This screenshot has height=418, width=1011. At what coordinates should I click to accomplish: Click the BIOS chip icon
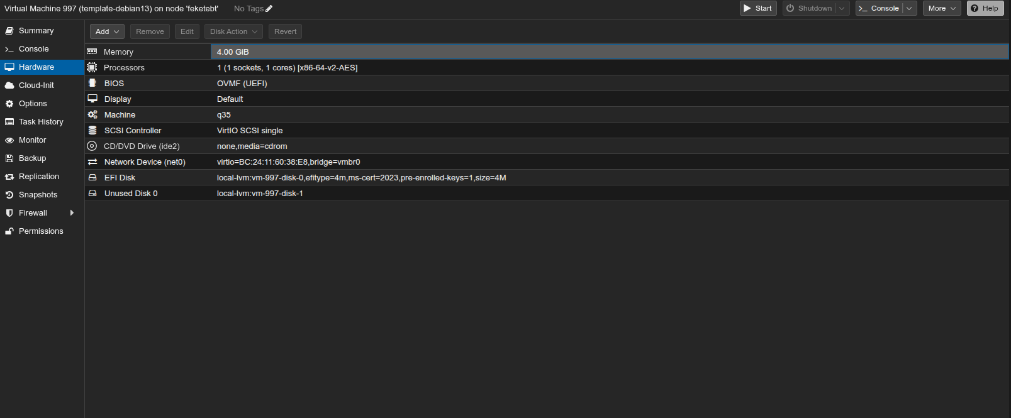[x=92, y=83]
